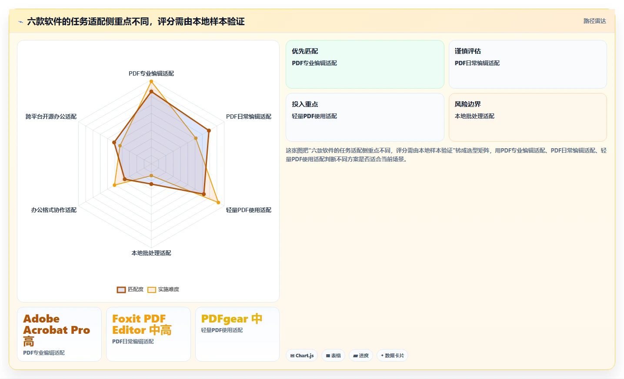Click the 轻量PDF使用适配 radar axis label

tap(249, 210)
